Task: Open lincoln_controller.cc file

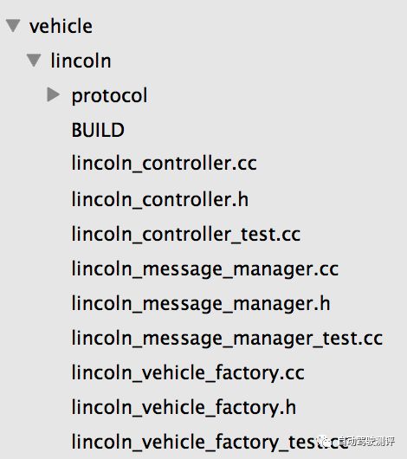Action: click(x=165, y=163)
